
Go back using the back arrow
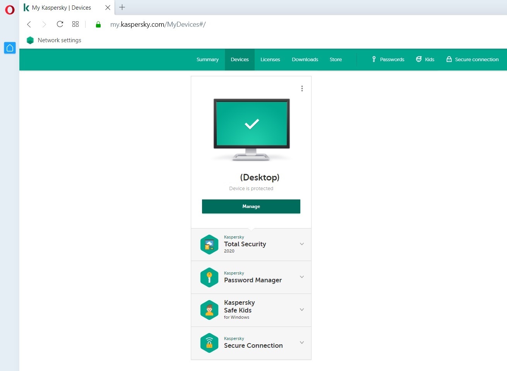pyautogui.click(x=29, y=24)
